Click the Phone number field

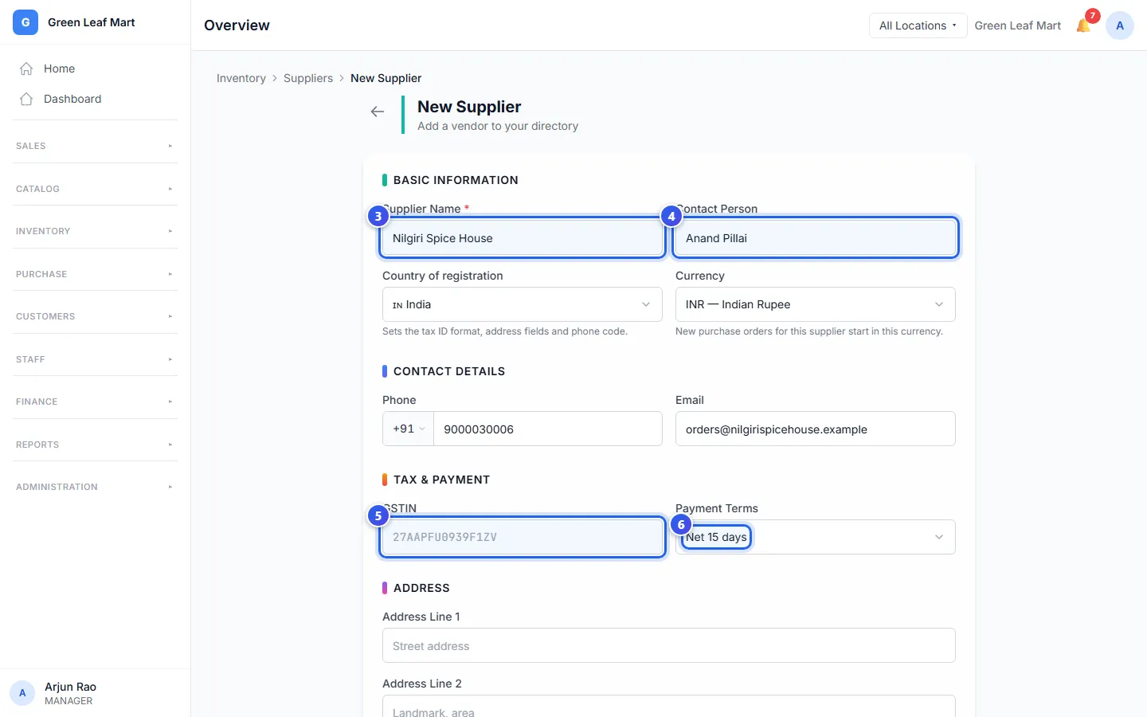tap(548, 429)
